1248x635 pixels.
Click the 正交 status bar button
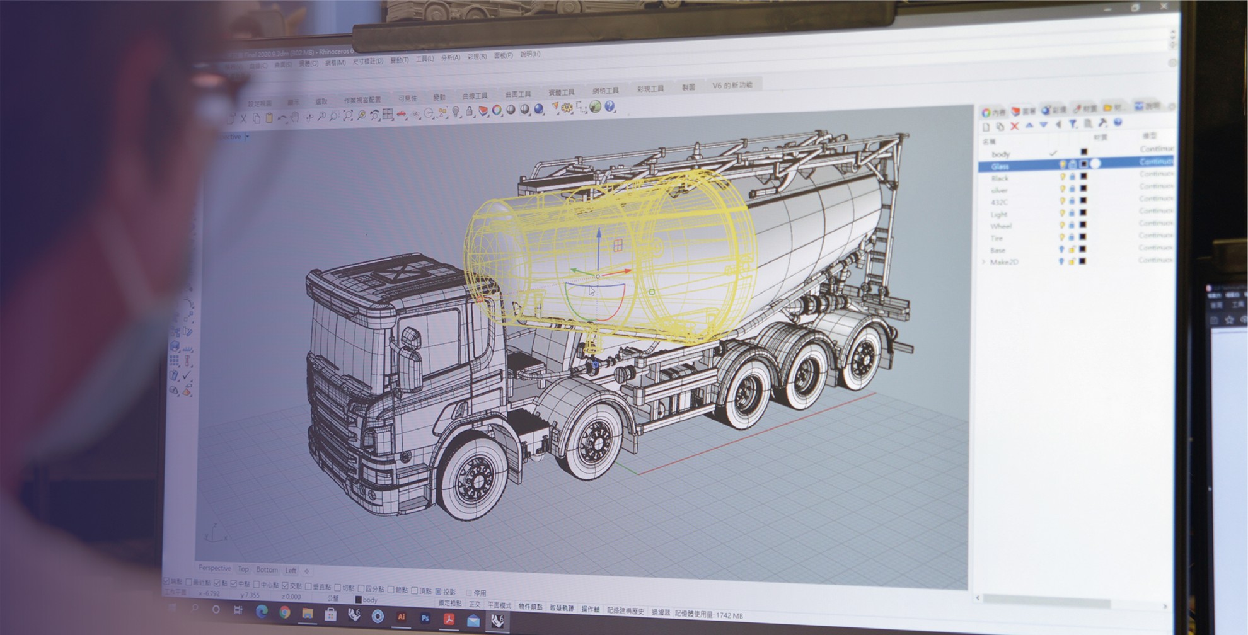coord(475,604)
